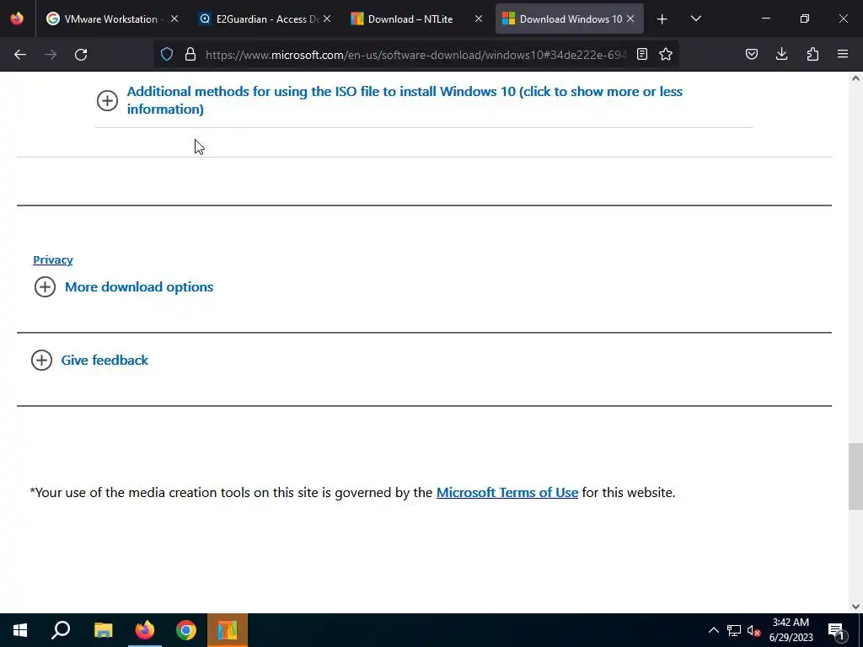This screenshot has height=647, width=863.
Task: Click the microsoft.com URL address field
Action: [x=415, y=55]
